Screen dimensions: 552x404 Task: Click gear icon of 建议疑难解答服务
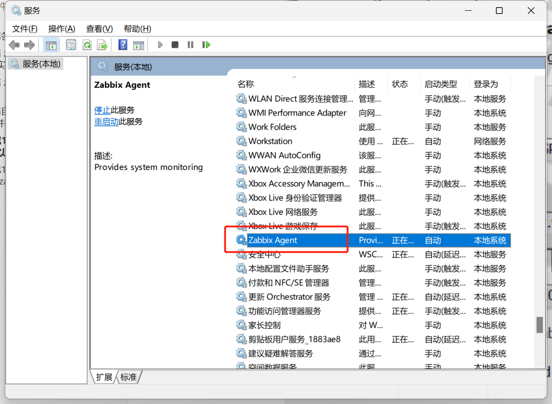pos(241,353)
